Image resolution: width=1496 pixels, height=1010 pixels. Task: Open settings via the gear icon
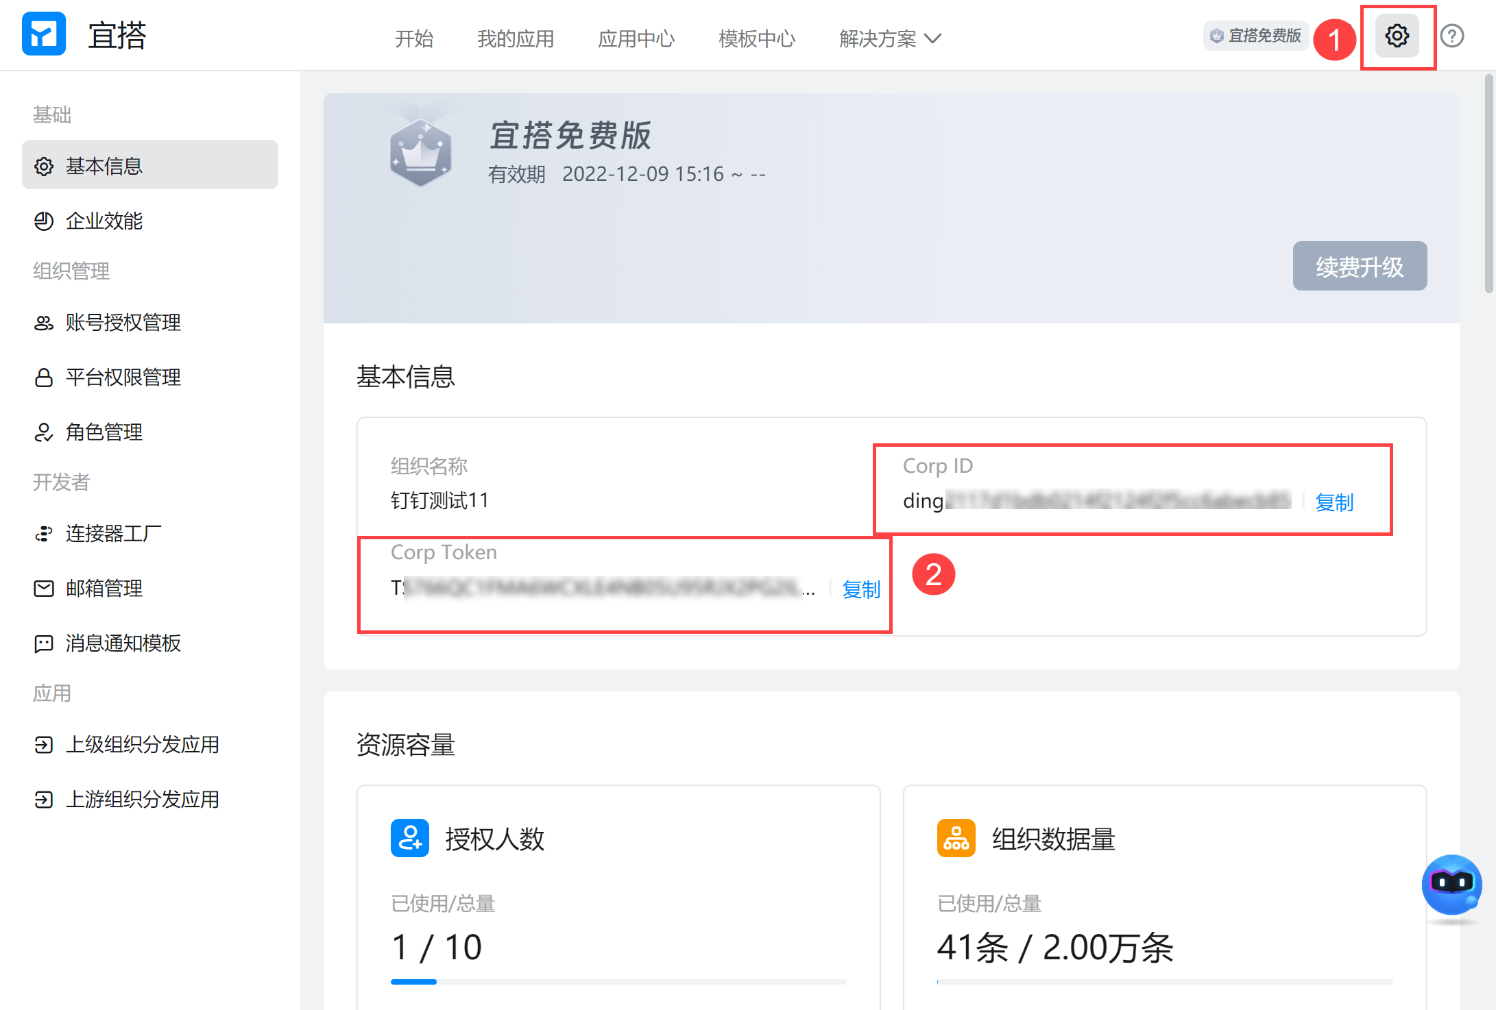point(1397,36)
